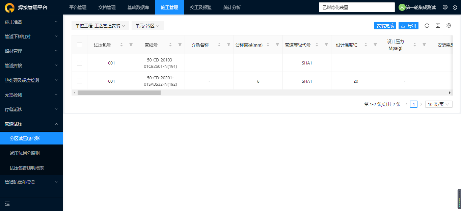Expand the 管道焊接 sidebar menu
The width and height of the screenshot is (461, 211).
31,65
